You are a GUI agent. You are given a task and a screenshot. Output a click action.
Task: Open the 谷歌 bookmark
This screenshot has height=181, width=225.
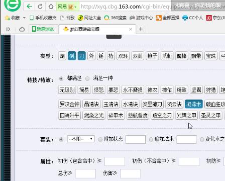pyautogui.click(x=67, y=18)
